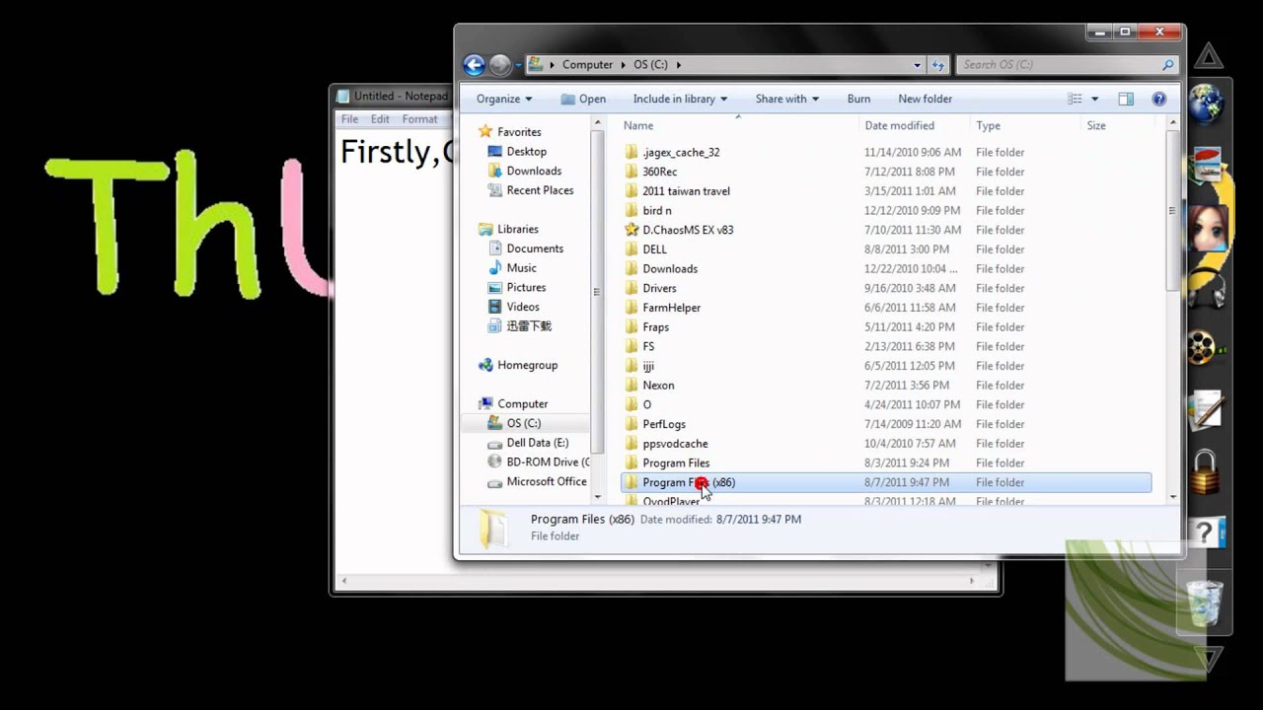Select the Program Files folder row
This screenshot has height=710, width=1263.
click(x=886, y=462)
